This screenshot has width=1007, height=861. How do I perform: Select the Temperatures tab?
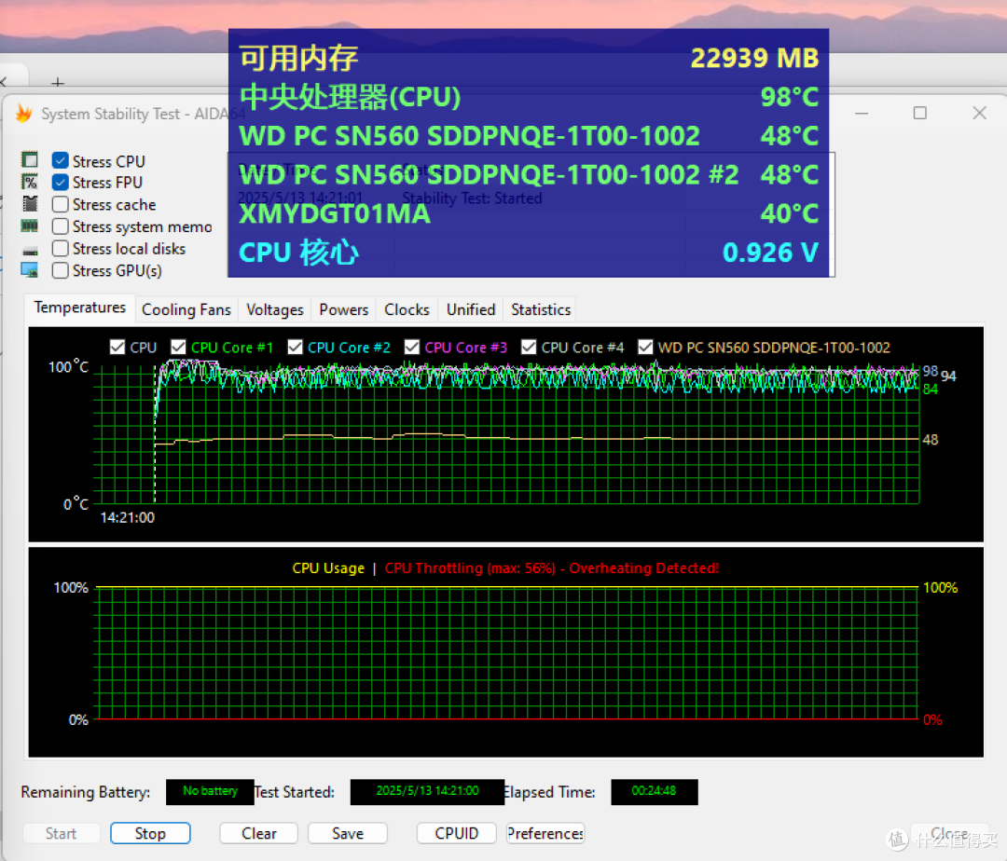(x=80, y=307)
